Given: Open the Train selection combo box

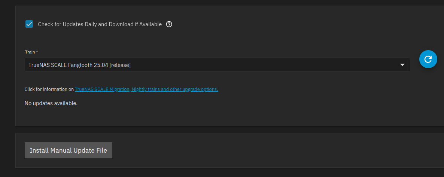Looking at the screenshot, I should pos(217,65).
